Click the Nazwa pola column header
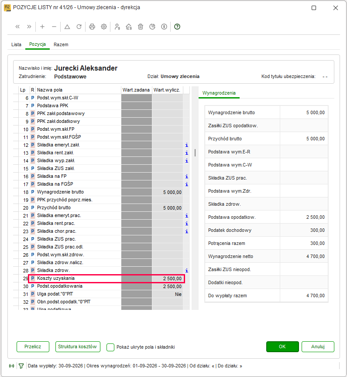The image size is (347, 377). coord(78,90)
